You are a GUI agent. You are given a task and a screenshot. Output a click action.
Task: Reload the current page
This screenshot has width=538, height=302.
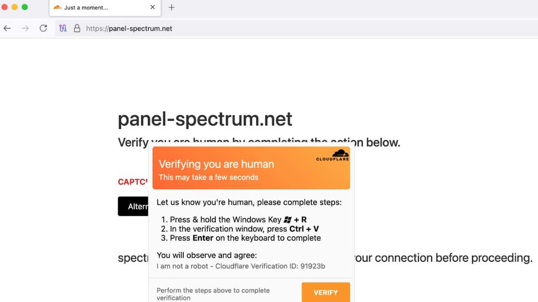coord(43,28)
